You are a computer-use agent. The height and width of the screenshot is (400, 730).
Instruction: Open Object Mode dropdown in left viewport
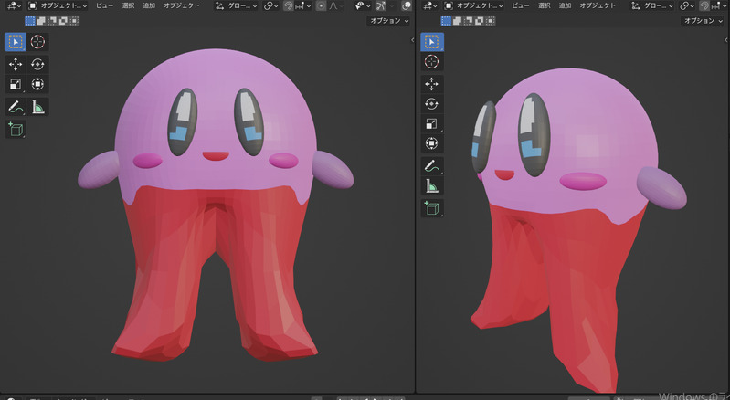point(58,5)
